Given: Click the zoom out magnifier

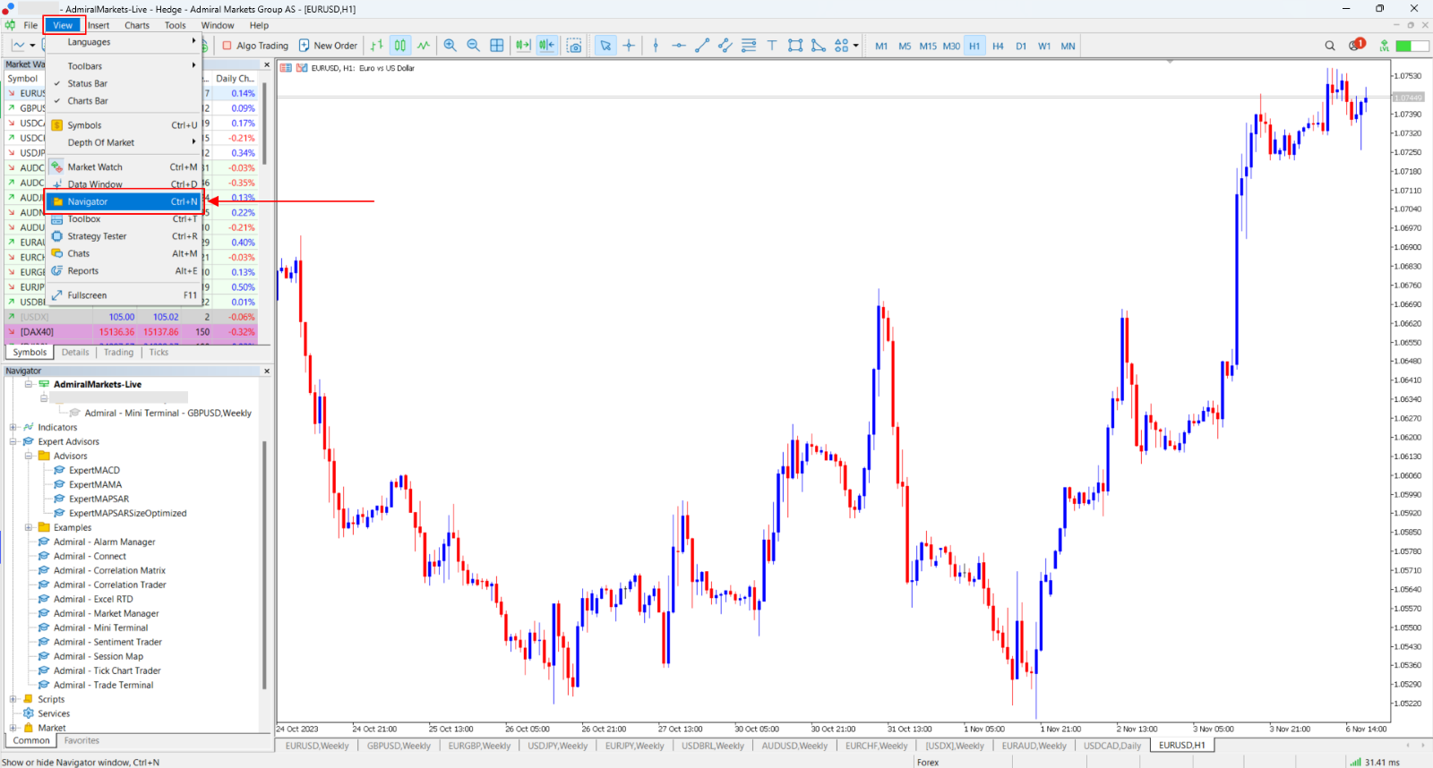Looking at the screenshot, I should click(x=473, y=46).
